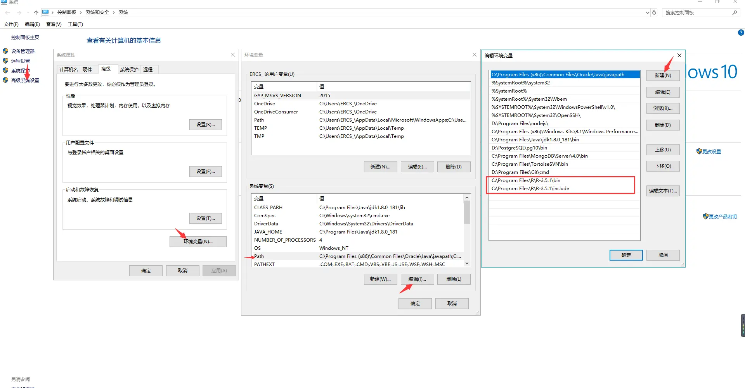Select the CLASS_PARH variable row
Screen dimensions: 745x388
(x=357, y=208)
